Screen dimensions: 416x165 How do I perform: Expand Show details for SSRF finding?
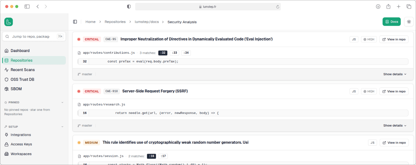(395, 125)
